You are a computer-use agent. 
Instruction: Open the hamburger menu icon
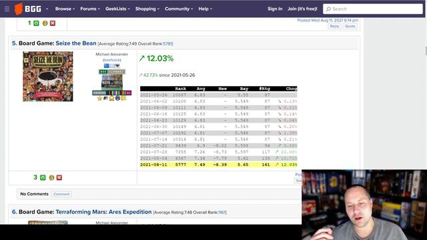tap(7, 9)
